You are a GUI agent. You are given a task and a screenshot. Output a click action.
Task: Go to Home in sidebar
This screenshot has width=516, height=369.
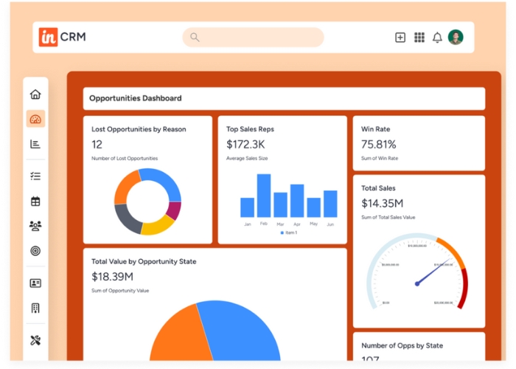click(x=35, y=94)
